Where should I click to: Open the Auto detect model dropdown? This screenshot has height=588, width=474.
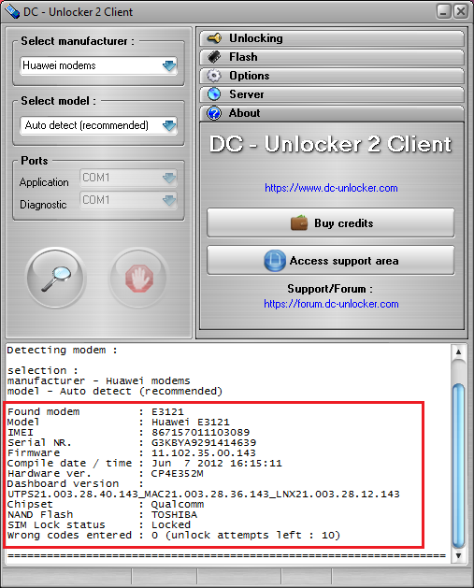coord(169,125)
